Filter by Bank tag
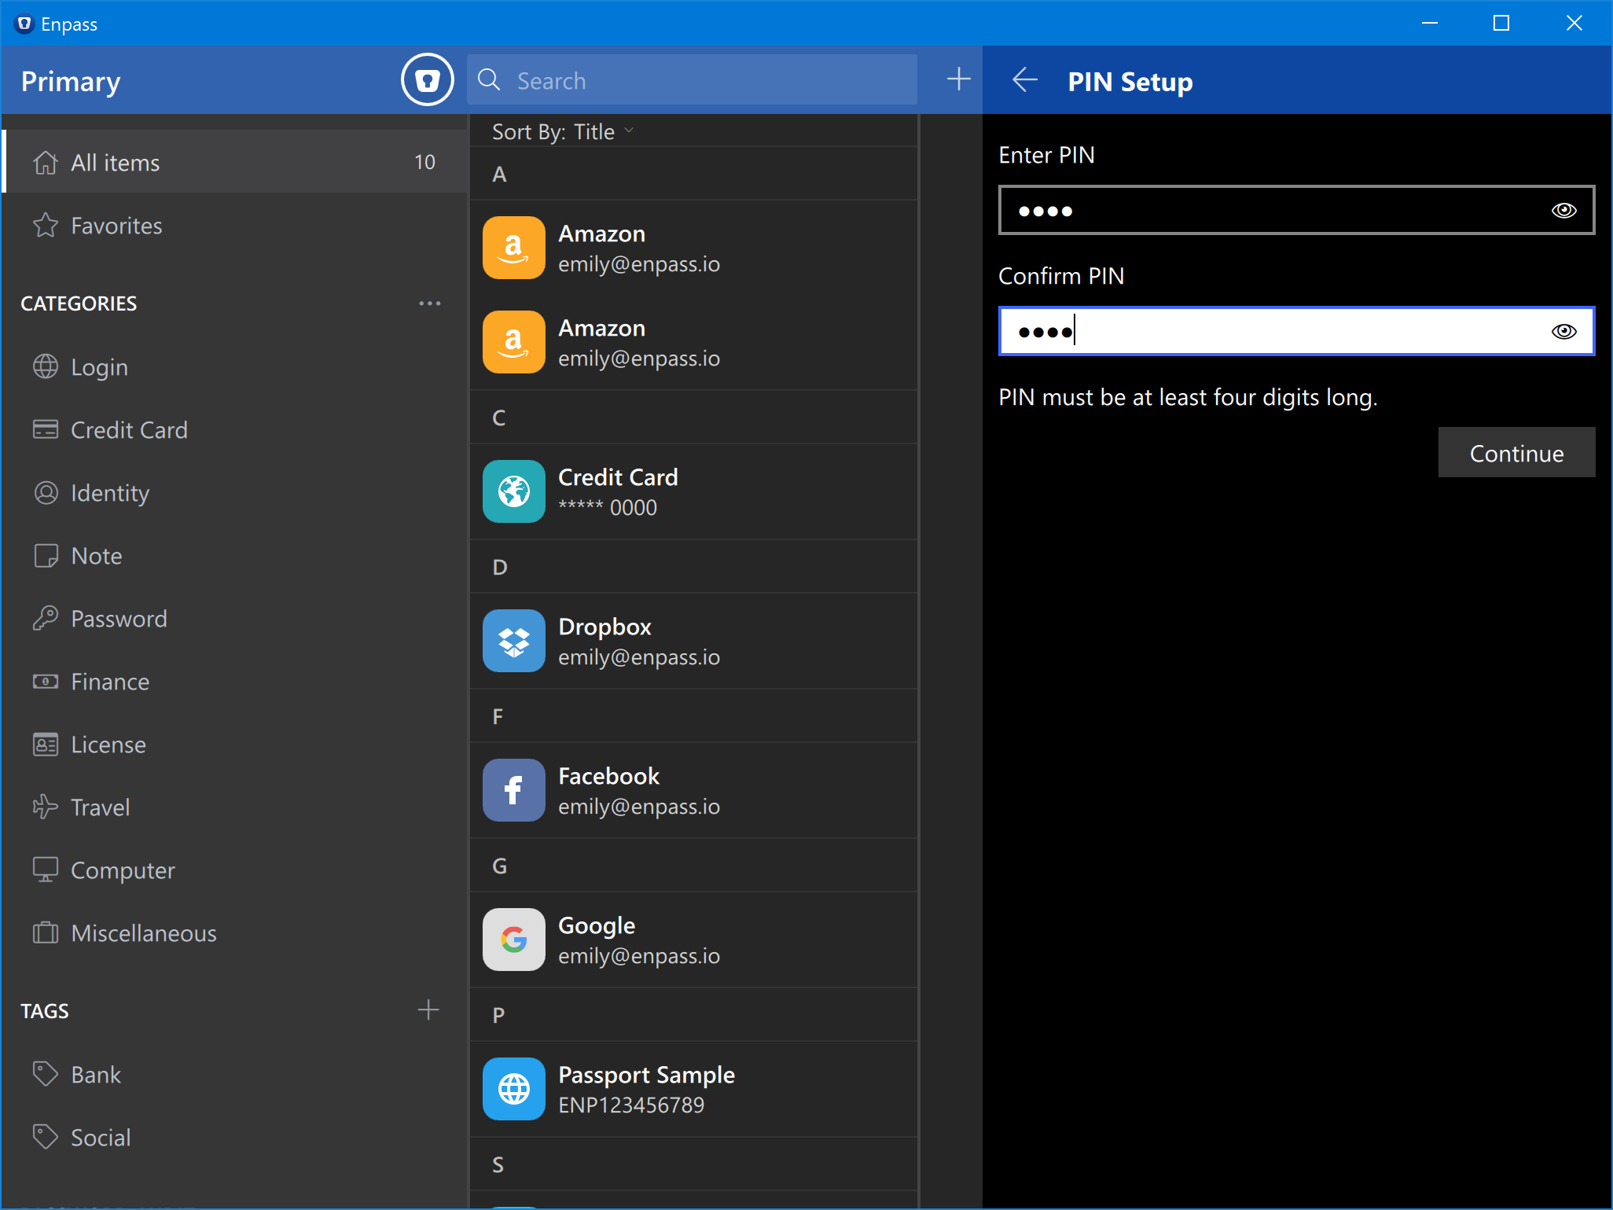Image resolution: width=1613 pixels, height=1210 pixels. pyautogui.click(x=234, y=1075)
